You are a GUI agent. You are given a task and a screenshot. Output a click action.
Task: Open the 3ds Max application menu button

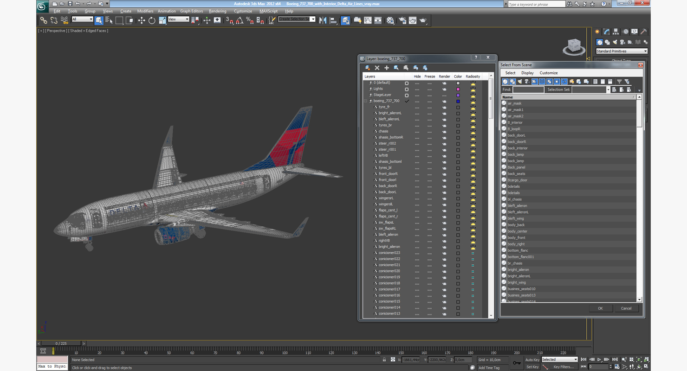tap(42, 6)
